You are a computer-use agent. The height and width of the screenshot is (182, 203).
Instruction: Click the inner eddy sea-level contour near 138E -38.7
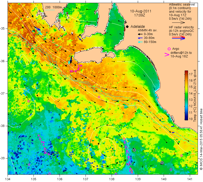tap(107, 148)
